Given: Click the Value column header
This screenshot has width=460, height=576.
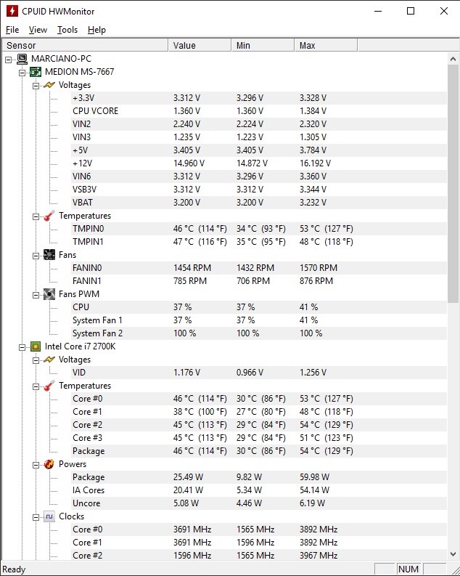Looking at the screenshot, I should coord(200,45).
